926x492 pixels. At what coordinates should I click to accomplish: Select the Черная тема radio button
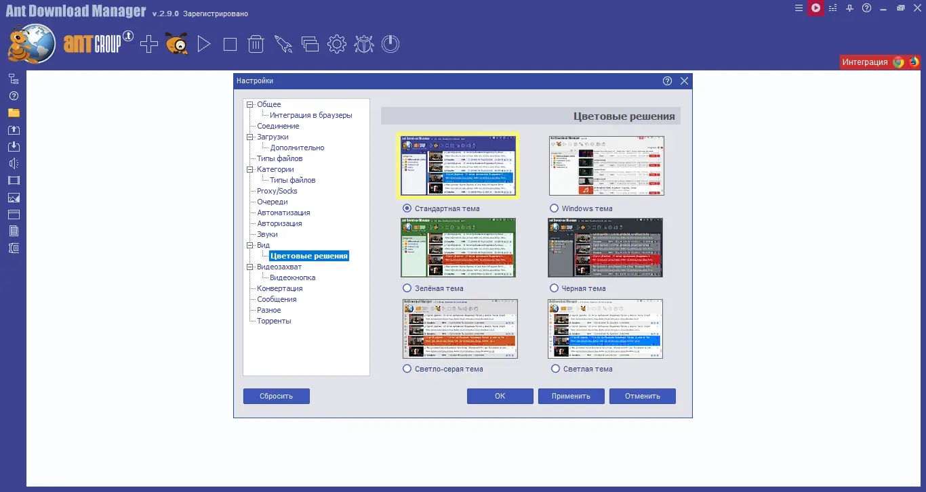coord(554,288)
